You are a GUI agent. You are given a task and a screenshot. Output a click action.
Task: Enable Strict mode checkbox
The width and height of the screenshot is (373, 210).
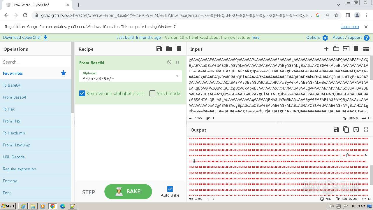[x=152, y=93]
